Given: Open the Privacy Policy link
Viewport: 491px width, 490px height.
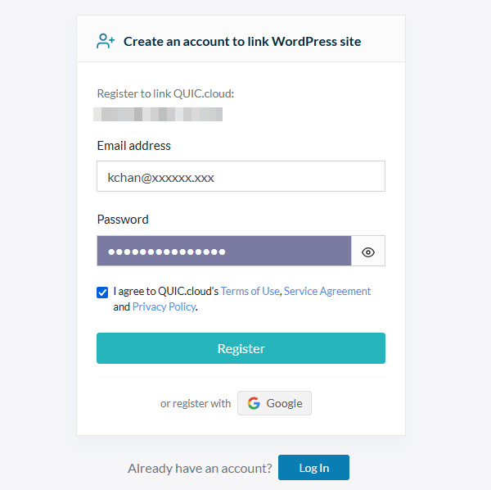Looking at the screenshot, I should 164,306.
